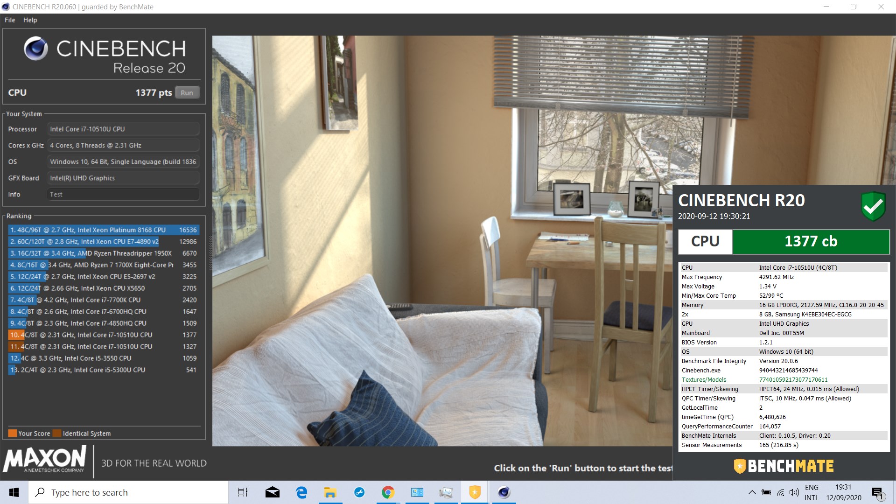Image resolution: width=896 pixels, height=504 pixels.
Task: Click the volume speaker tray icon
Action: pos(794,492)
